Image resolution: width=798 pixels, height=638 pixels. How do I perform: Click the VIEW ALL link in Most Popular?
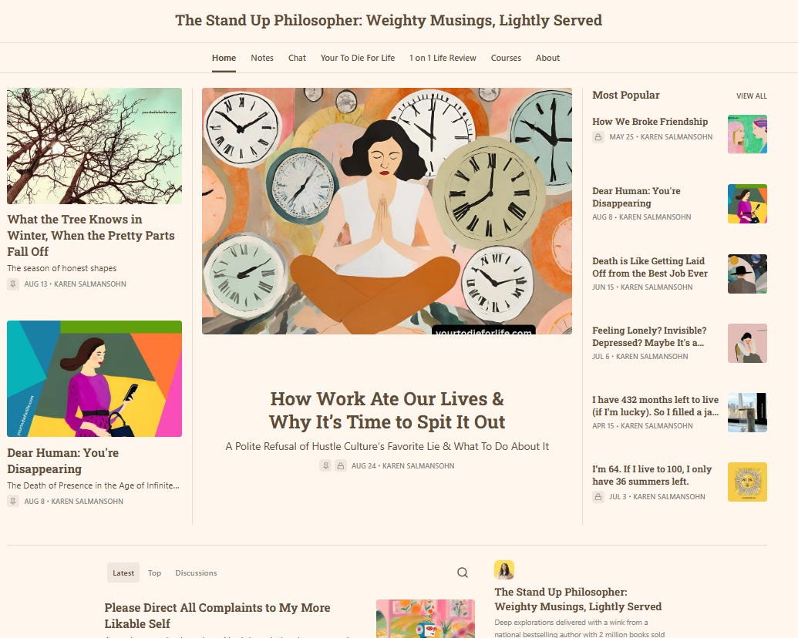[751, 96]
